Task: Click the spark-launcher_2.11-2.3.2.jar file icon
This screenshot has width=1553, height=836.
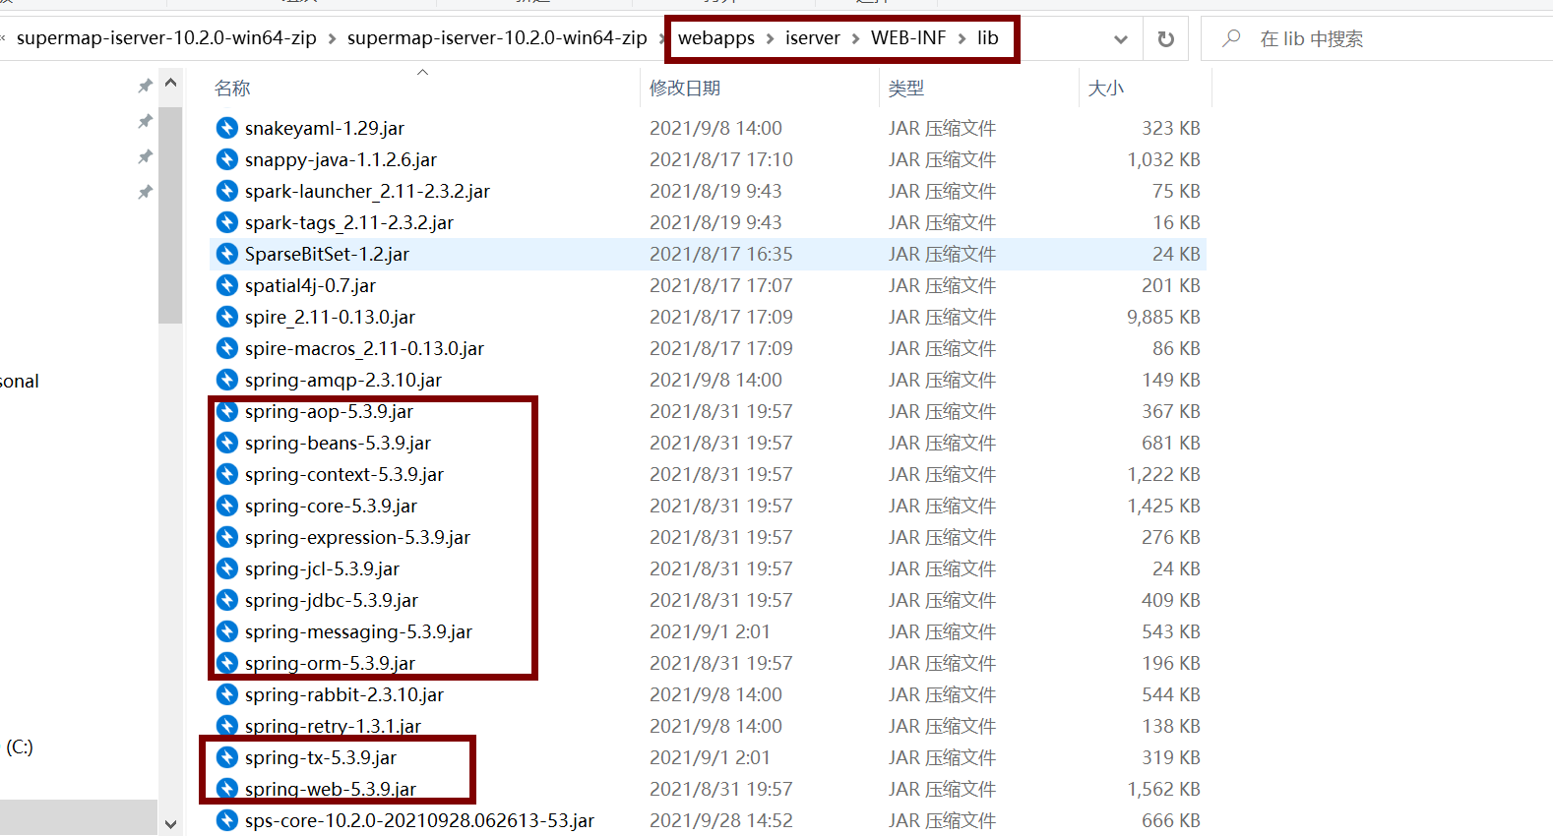Action: 227,191
